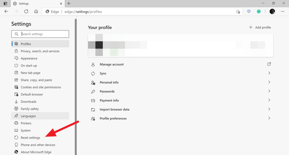289x155 pixels.
Task: Click the Import browser data folder icon
Action: pyautogui.click(x=93, y=110)
